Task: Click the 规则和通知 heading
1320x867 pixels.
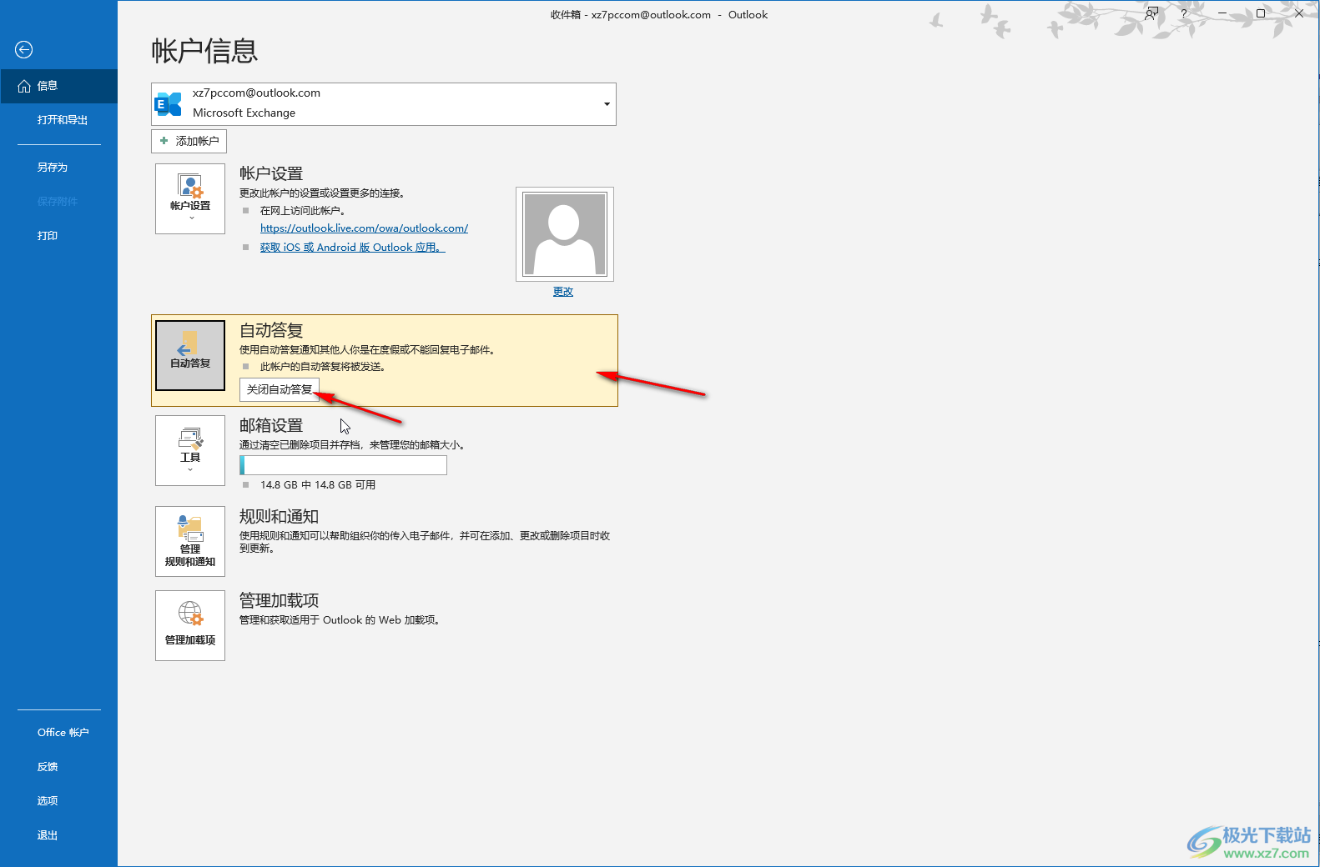Action: [x=279, y=516]
